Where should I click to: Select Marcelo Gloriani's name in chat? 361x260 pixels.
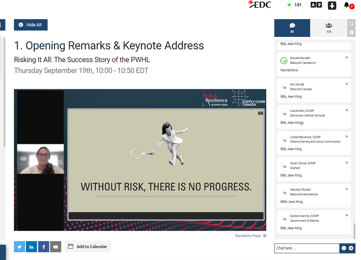[x=300, y=190]
